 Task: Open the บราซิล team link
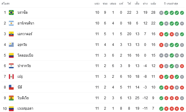23,13
